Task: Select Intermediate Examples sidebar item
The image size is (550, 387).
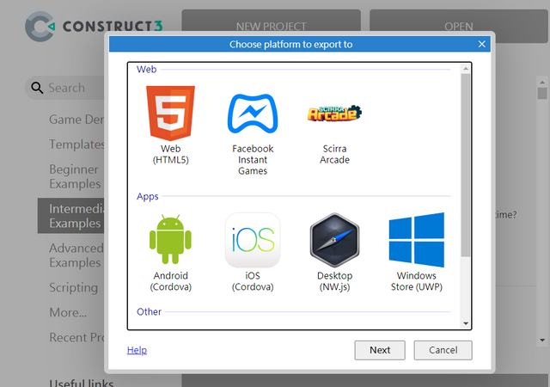Action: click(70, 216)
